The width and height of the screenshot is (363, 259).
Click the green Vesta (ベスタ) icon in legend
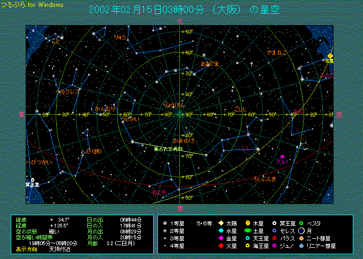[x=301, y=223]
